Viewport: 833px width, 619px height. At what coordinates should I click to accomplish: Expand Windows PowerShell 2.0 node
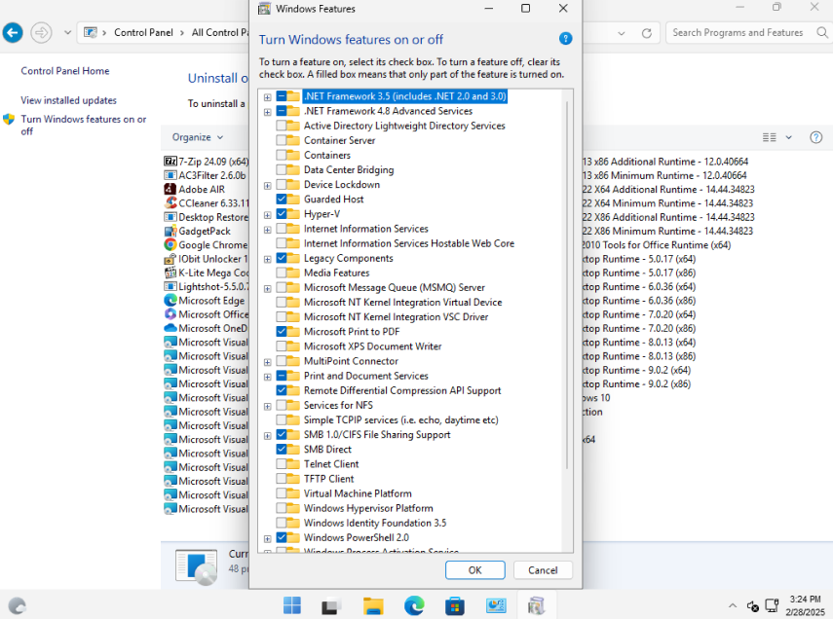pyautogui.click(x=267, y=539)
